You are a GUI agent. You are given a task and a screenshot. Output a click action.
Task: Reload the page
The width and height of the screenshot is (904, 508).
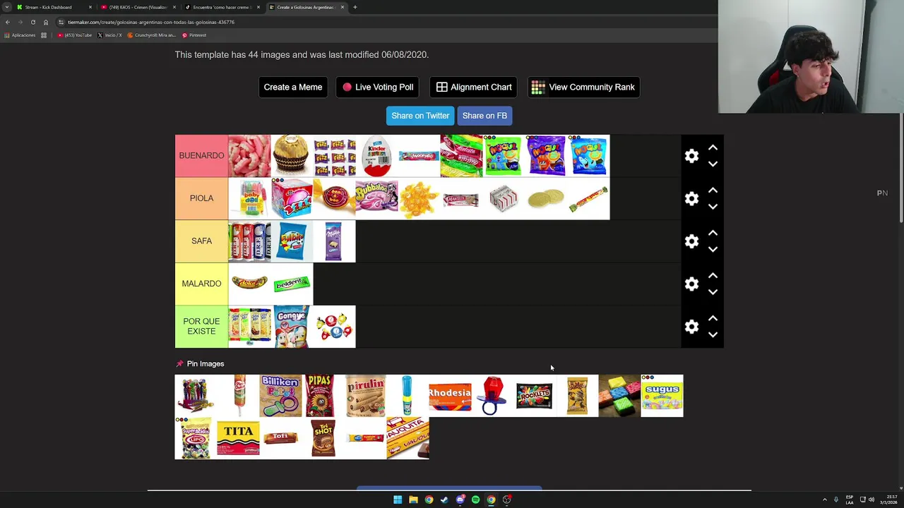33,22
